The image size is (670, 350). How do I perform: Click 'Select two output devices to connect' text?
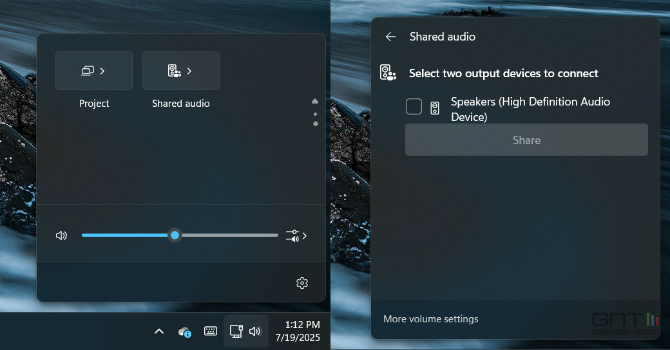pos(503,73)
